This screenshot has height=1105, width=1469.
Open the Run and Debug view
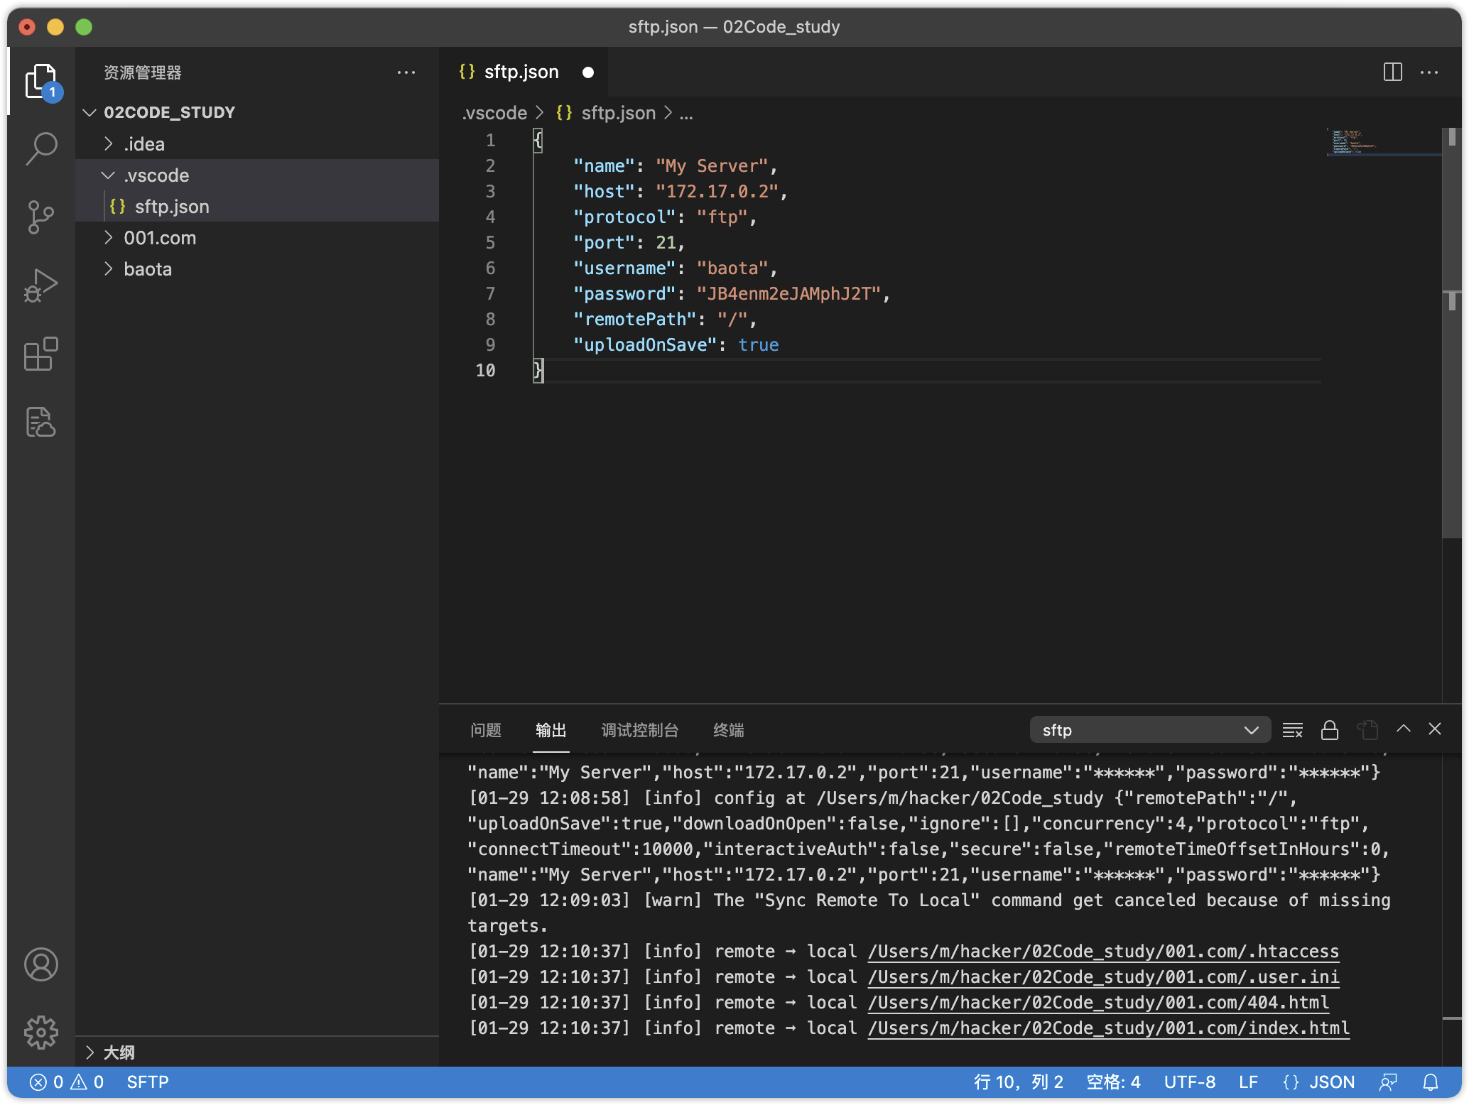[41, 285]
